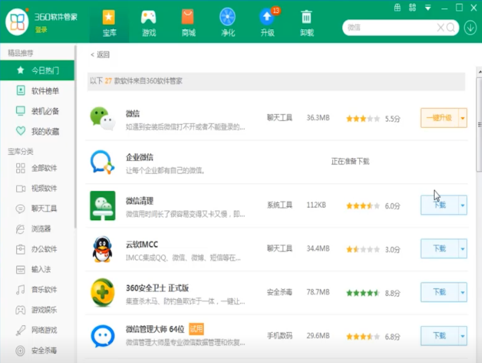Viewport: 482px width, 363px height.
Task: Click 一键升级 button for 微信
Action: coord(439,118)
